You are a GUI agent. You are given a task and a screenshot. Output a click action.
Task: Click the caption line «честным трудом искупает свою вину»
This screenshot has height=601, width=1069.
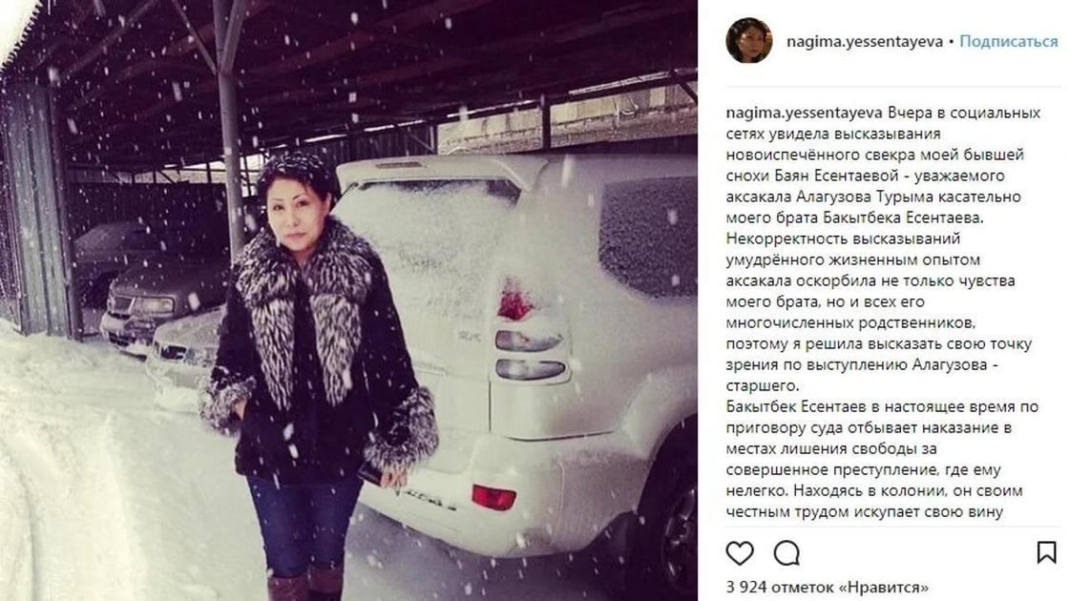click(865, 512)
